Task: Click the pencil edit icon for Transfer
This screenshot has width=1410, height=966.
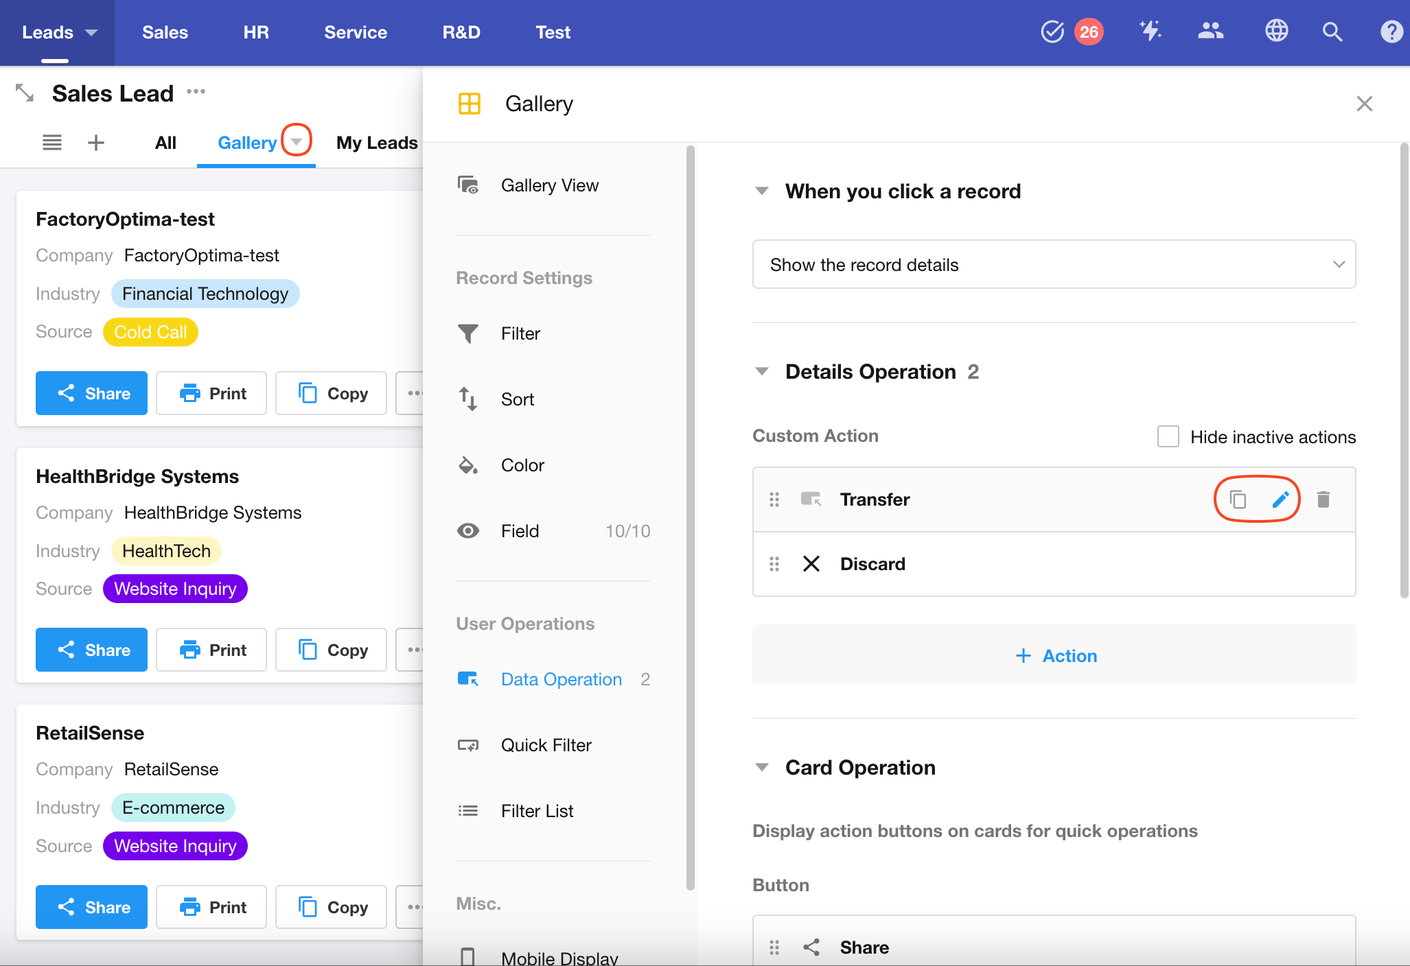Action: coord(1280,499)
